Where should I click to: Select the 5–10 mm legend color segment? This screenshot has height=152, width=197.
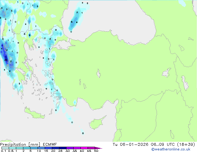34,148
